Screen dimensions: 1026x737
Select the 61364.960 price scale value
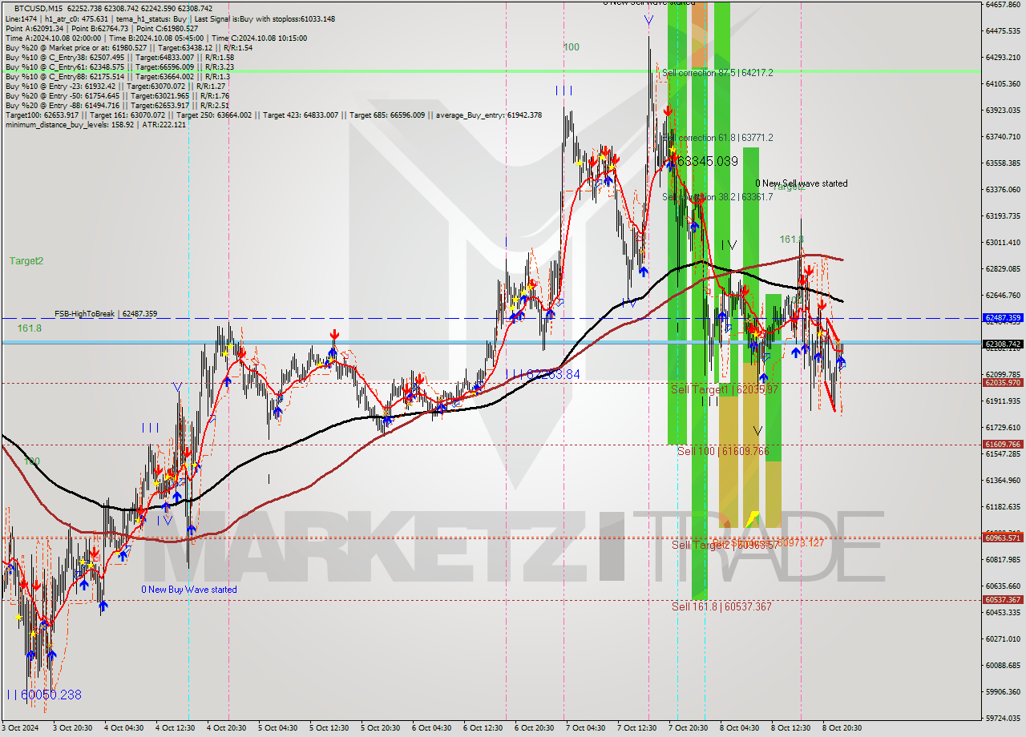coord(1003,480)
